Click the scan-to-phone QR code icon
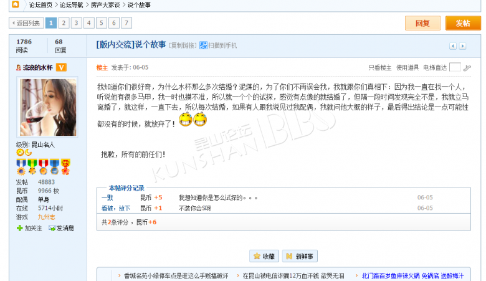Image resolution: width=486 pixels, height=281 pixels. click(203, 45)
